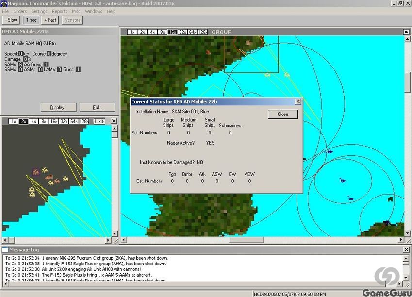This screenshot has height=297, width=412.
Task: Select the purple-highlighted SAM unit in the mini map
Action: click(x=36, y=172)
